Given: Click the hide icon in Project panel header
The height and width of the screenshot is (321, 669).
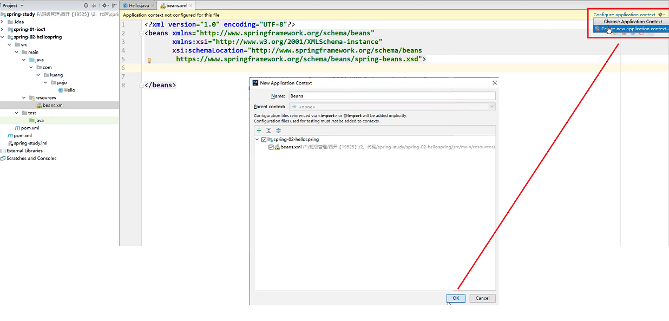Looking at the screenshot, I should point(114,5).
